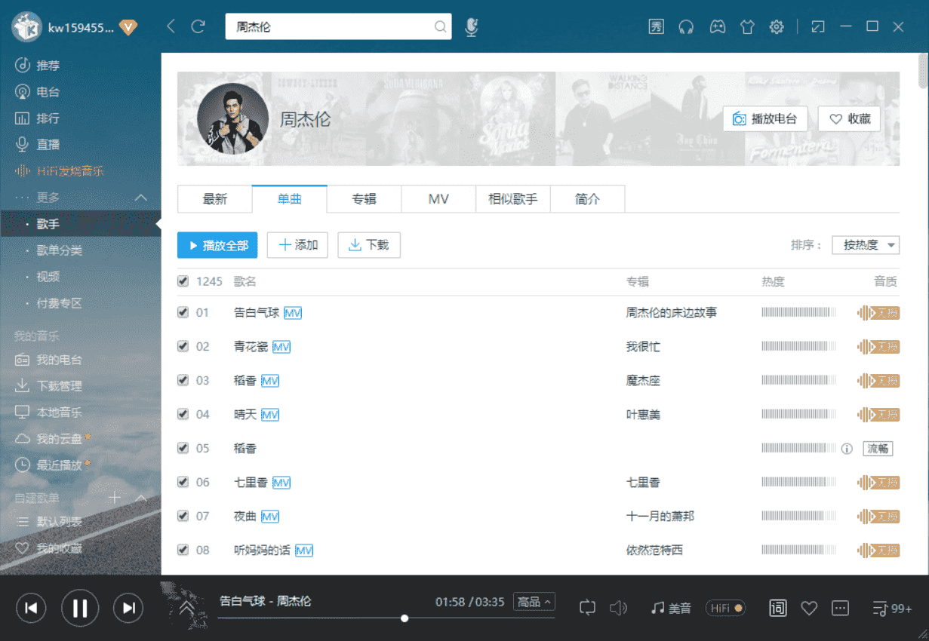Viewport: 929px width, 641px height.
Task: Refresh the page with the circular arrow icon
Action: (x=198, y=26)
